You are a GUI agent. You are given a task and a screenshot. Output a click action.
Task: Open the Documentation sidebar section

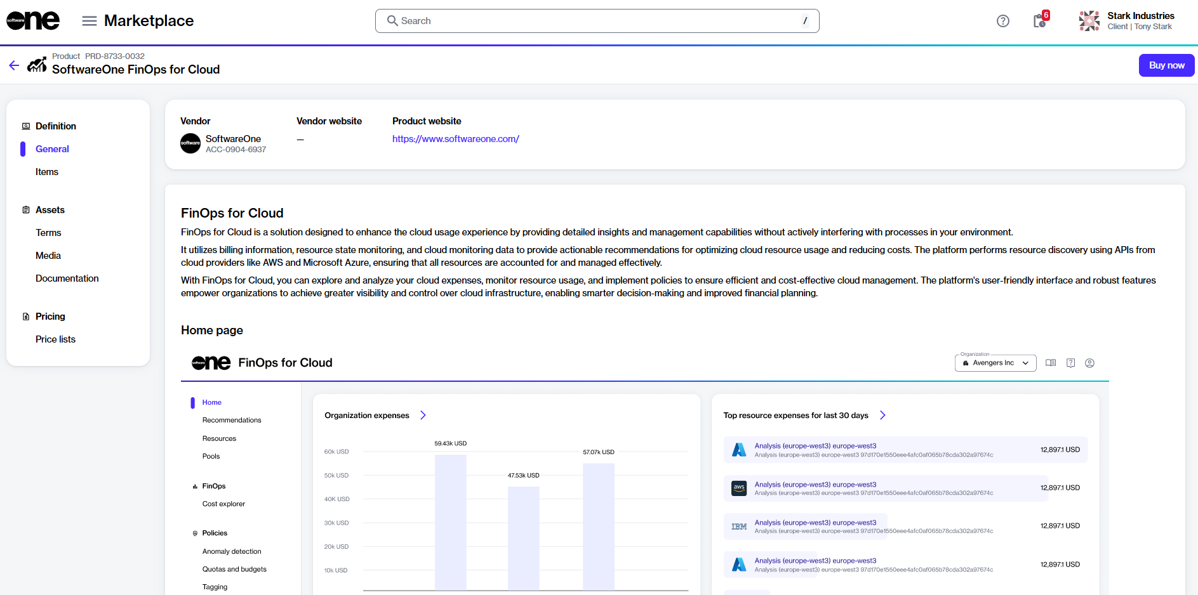coord(67,278)
